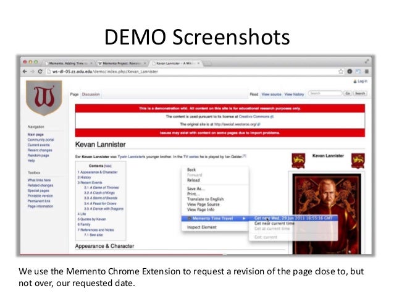Click the extension icon beside Chrome menu
The image size is (394, 296).
pyautogui.click(x=358, y=72)
